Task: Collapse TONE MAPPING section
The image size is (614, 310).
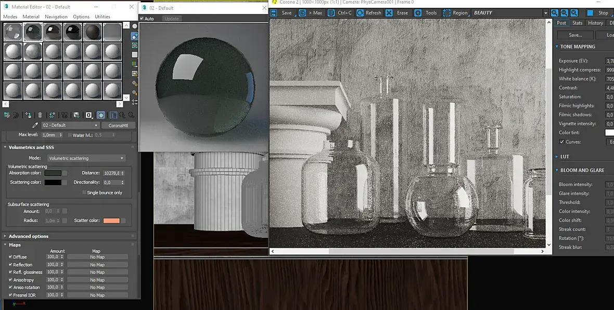Action: (x=577, y=47)
